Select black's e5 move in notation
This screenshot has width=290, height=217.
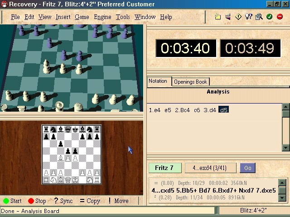(168, 110)
